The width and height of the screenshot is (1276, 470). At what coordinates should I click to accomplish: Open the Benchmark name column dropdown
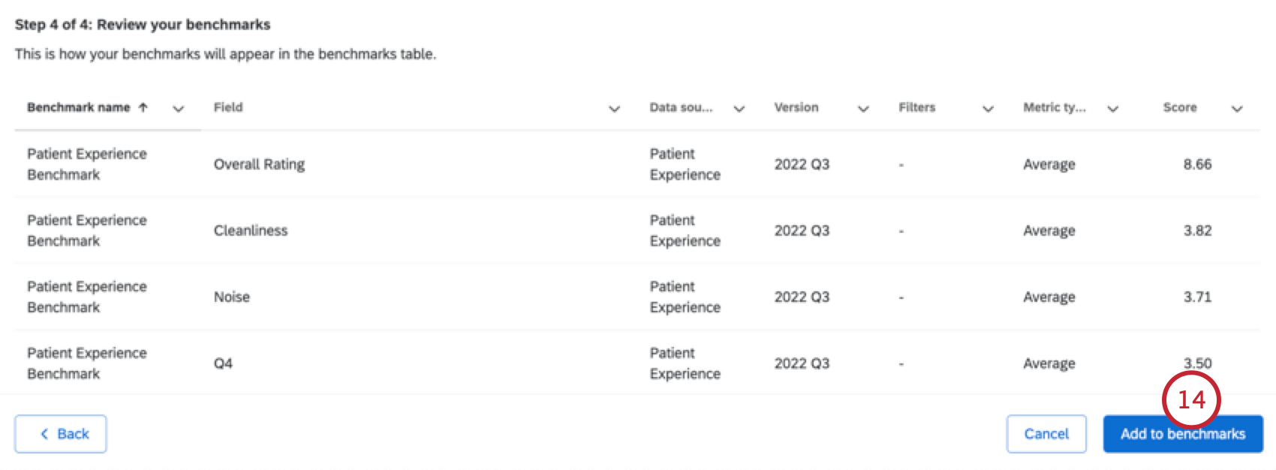(x=179, y=109)
